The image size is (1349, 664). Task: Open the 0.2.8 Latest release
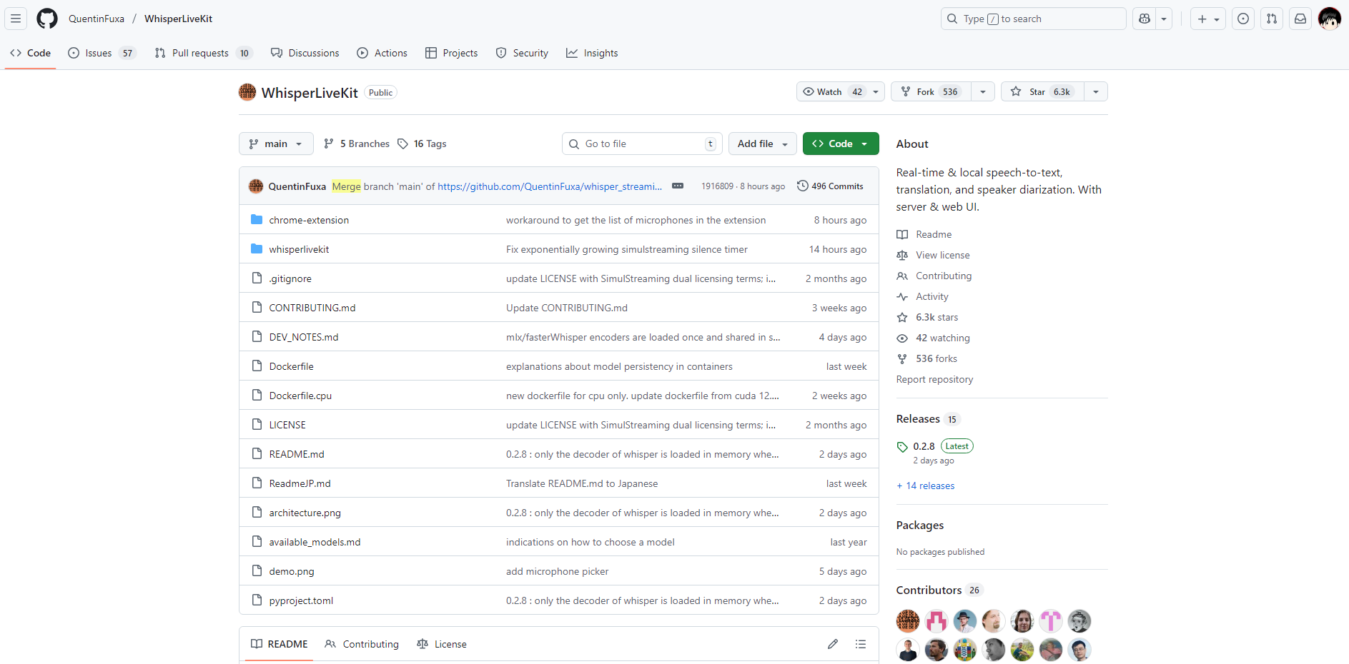924,446
